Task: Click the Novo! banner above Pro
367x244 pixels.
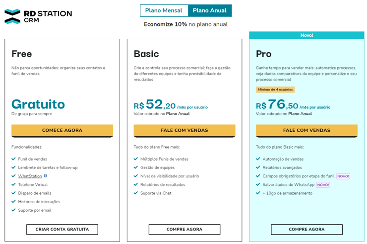Action: coord(306,35)
